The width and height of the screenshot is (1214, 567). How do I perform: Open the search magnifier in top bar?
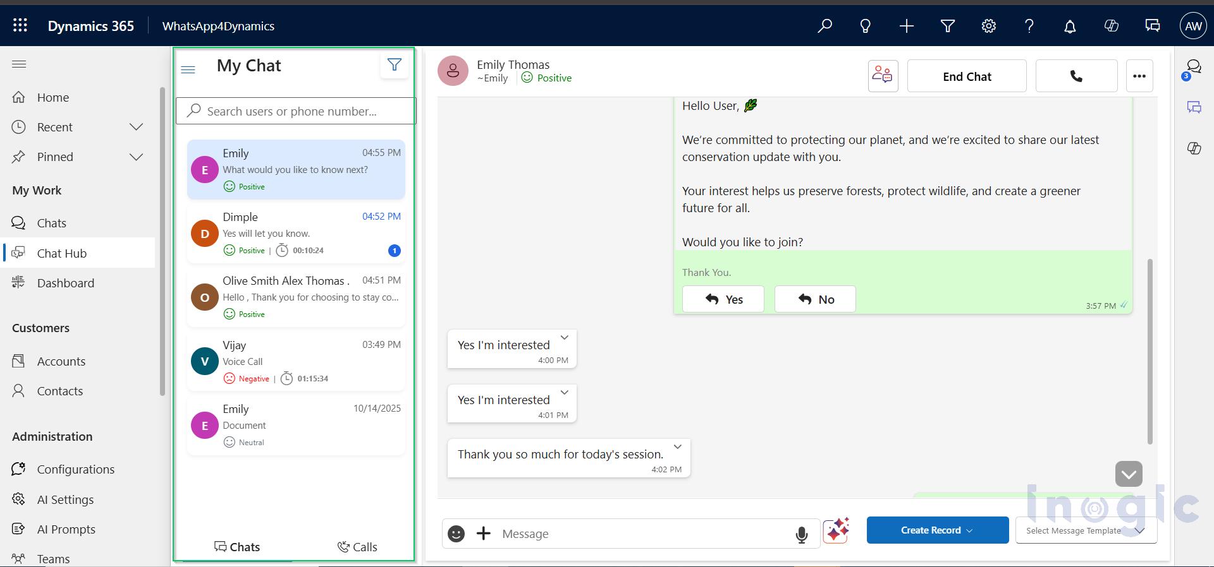pos(825,26)
